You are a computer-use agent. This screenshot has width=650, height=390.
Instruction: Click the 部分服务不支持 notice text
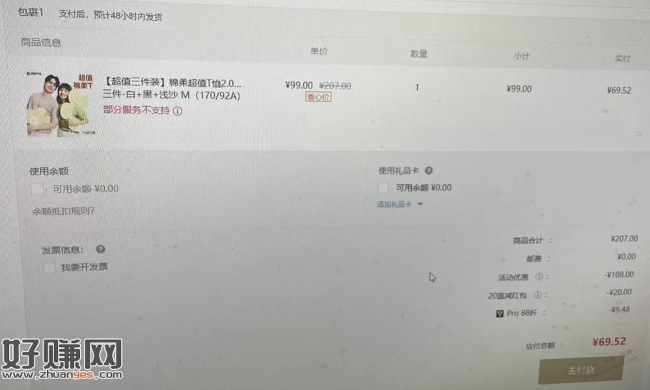click(137, 111)
